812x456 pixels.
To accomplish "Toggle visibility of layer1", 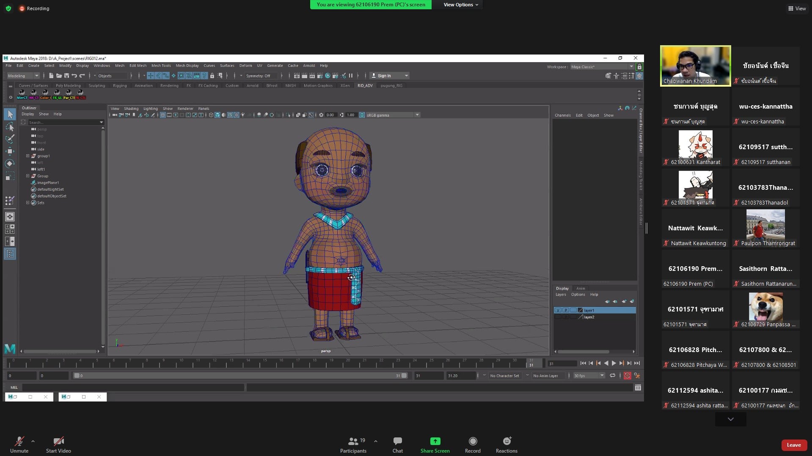I will [558, 310].
